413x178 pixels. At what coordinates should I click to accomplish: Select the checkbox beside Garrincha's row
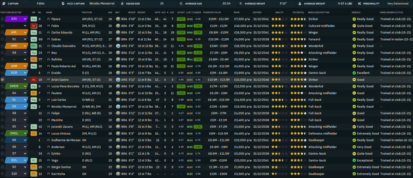(x=3, y=174)
